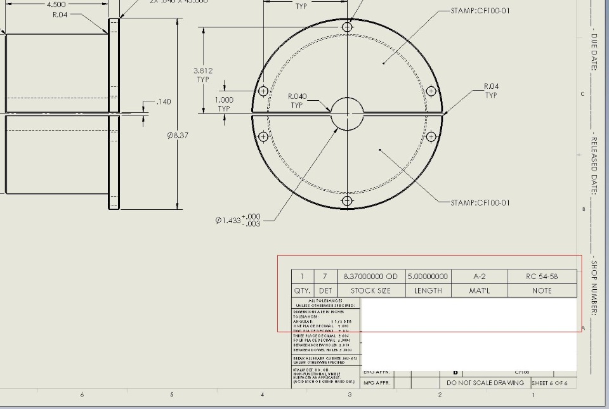The height and width of the screenshot is (409, 609).
Task: Select the MAT'L header cell
Action: click(480, 290)
